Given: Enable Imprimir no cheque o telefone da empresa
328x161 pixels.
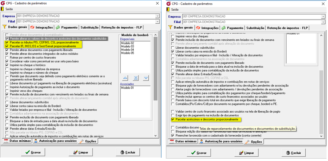Looking at the screenshot, I should pos(7,69).
